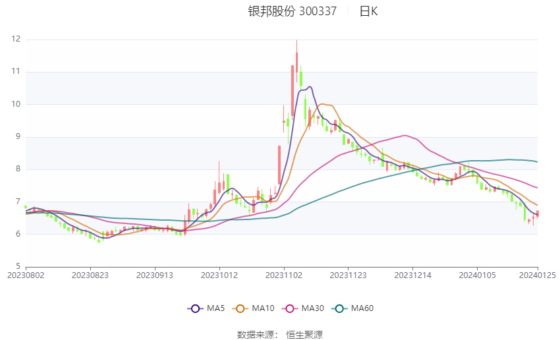Toggle the MA30 legend series

[x=303, y=308]
